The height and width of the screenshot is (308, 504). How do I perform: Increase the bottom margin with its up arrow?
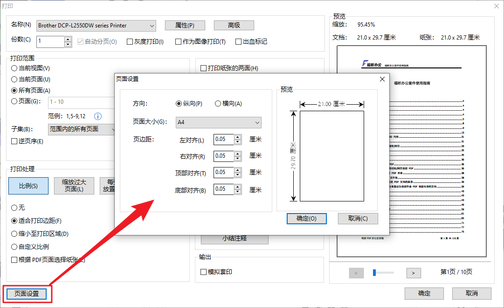tap(237, 187)
